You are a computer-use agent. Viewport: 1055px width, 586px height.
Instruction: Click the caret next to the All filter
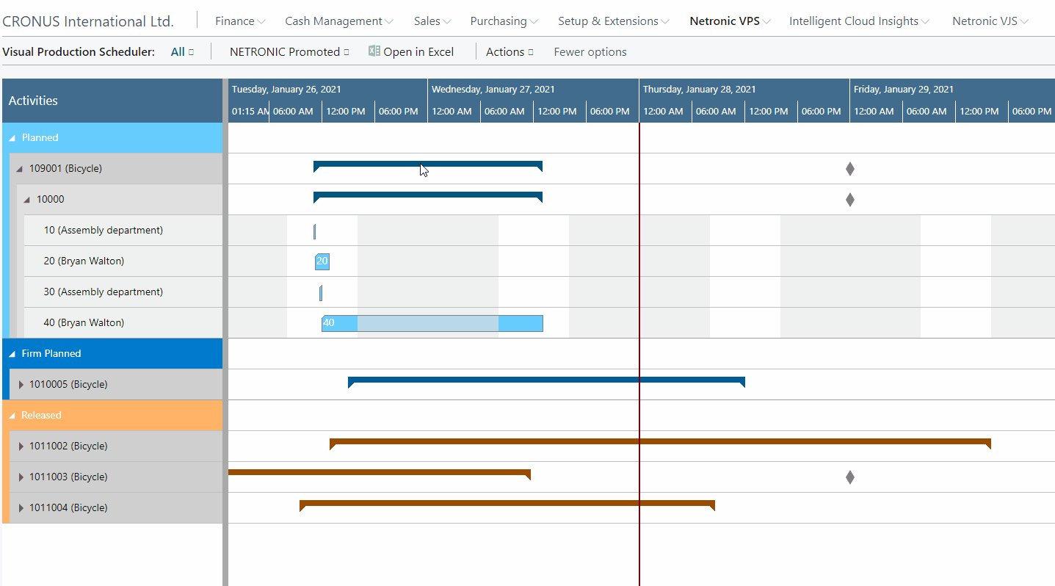[x=192, y=51]
